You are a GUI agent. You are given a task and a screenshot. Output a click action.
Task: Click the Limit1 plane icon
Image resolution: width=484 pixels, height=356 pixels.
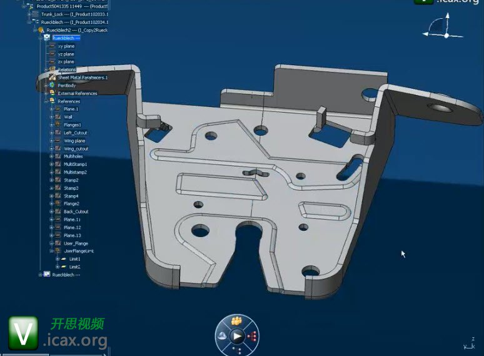64,259
